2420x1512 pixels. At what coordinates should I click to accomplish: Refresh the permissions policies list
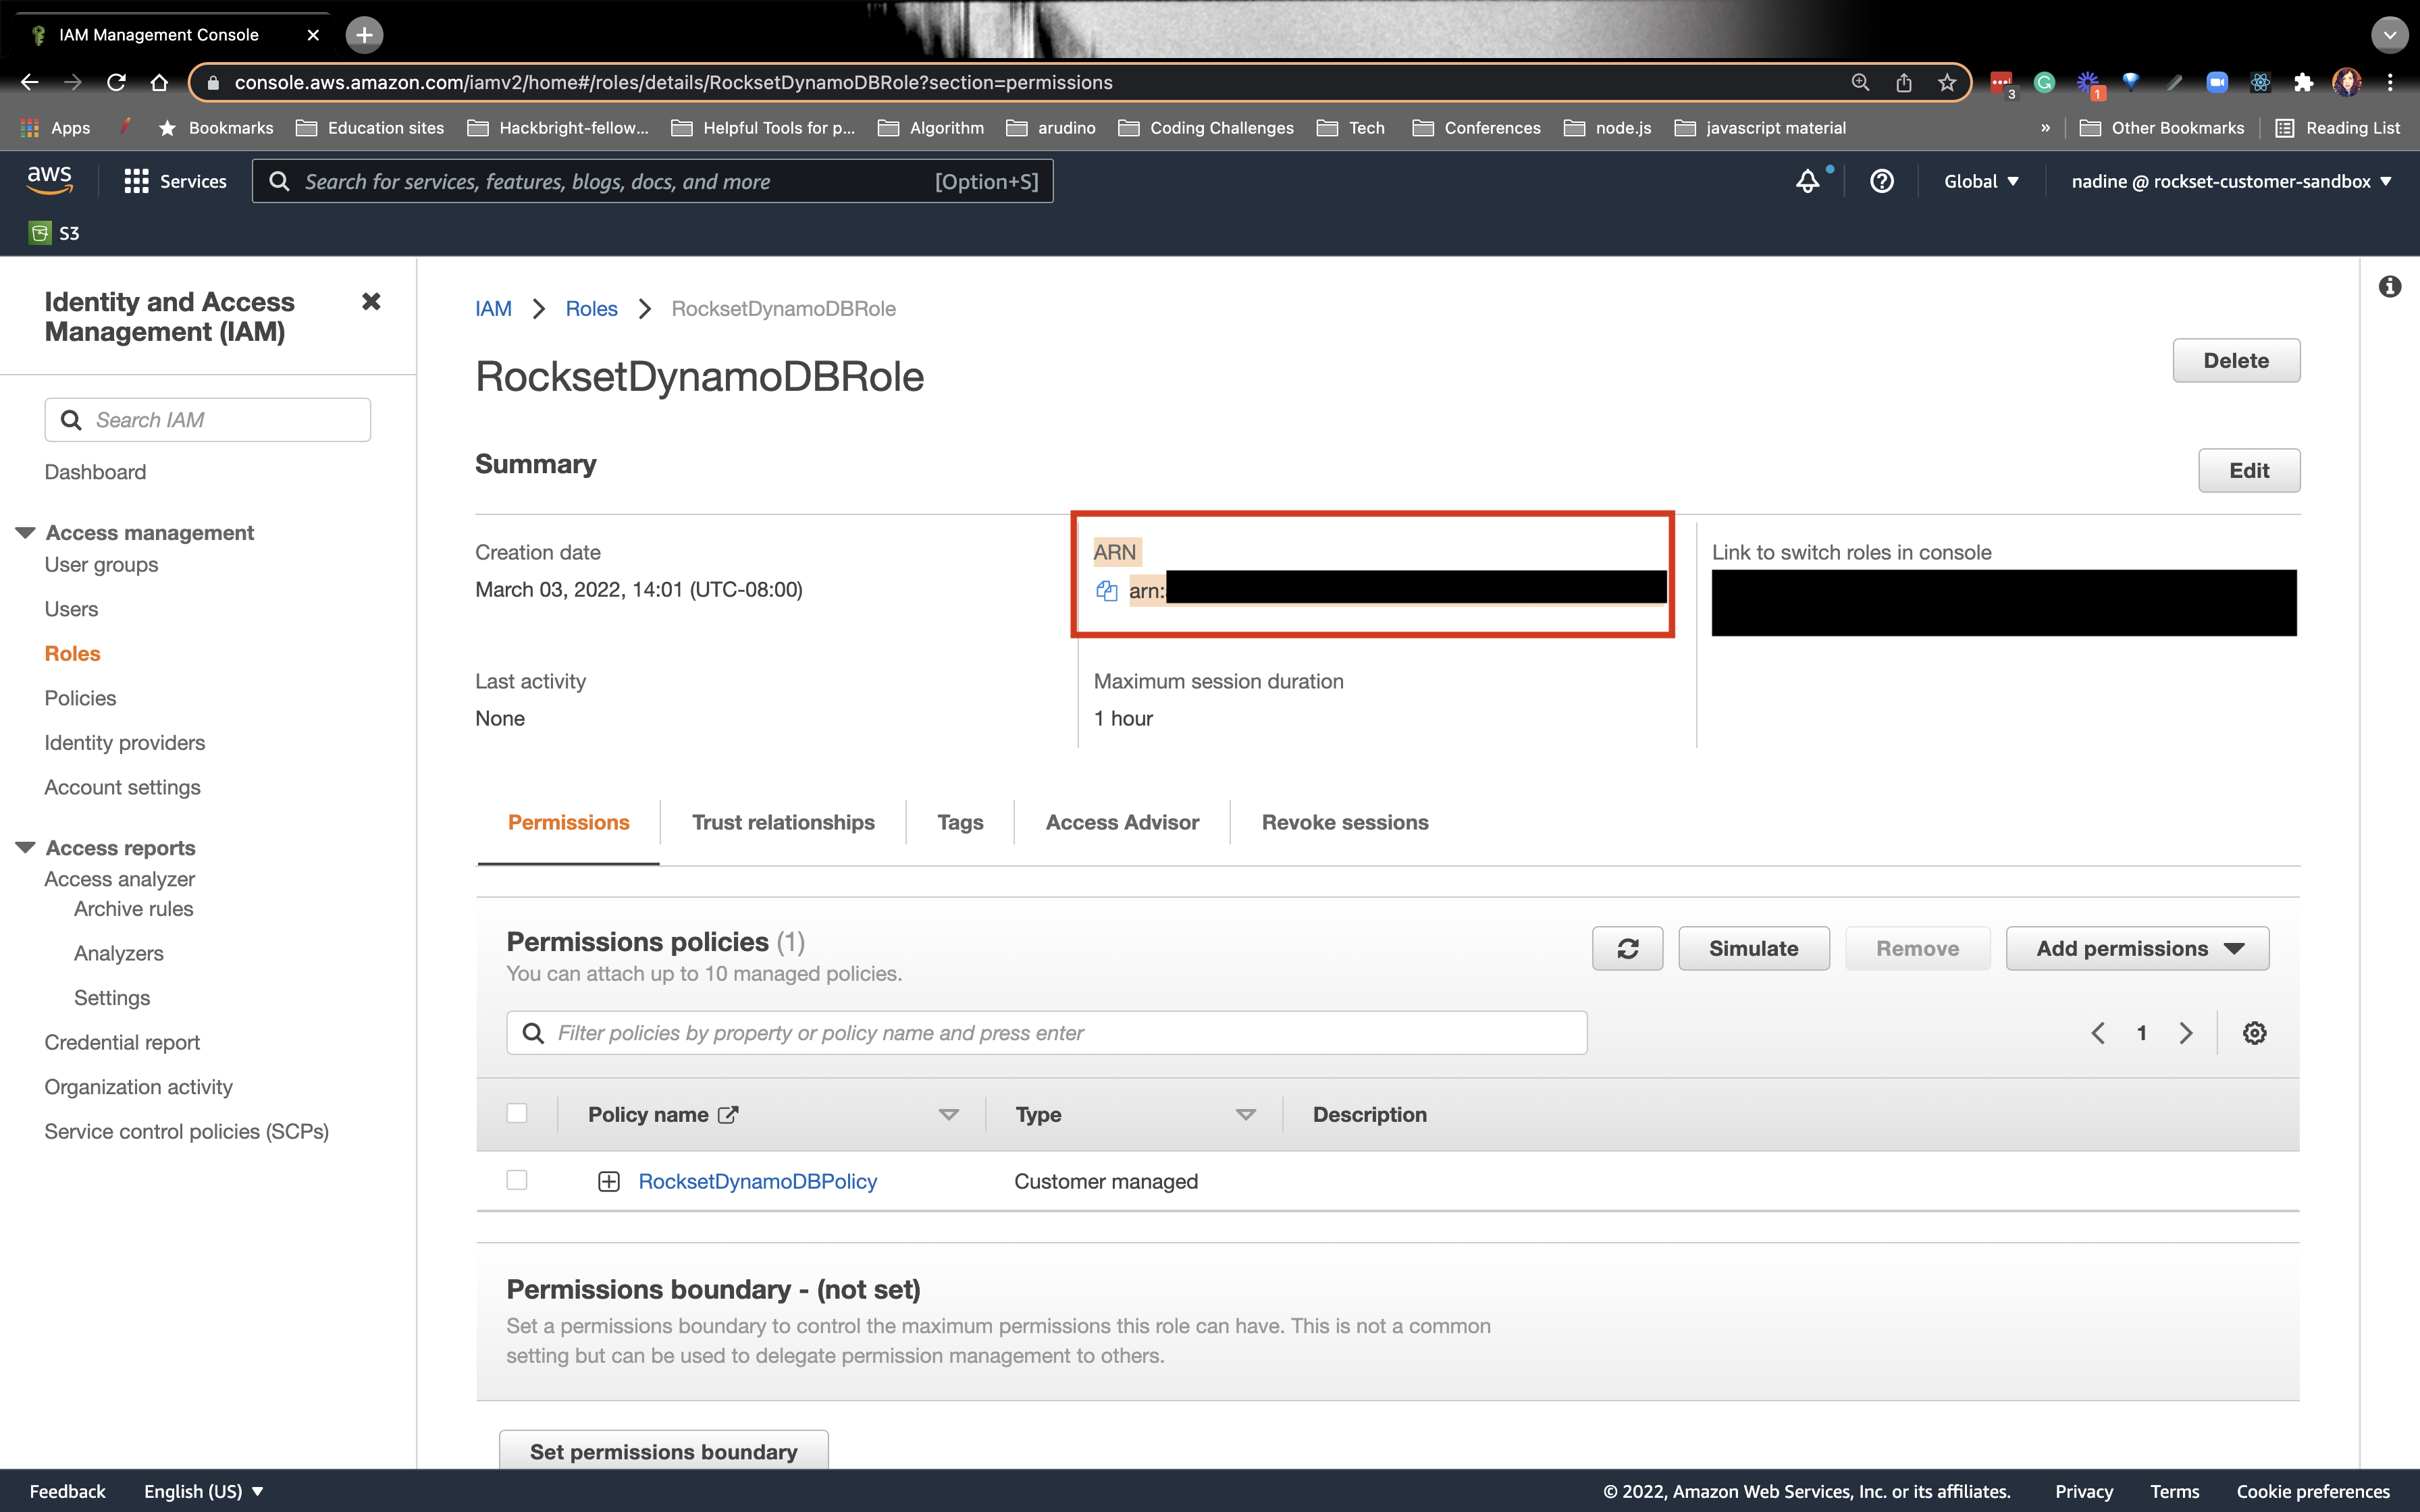1627,948
